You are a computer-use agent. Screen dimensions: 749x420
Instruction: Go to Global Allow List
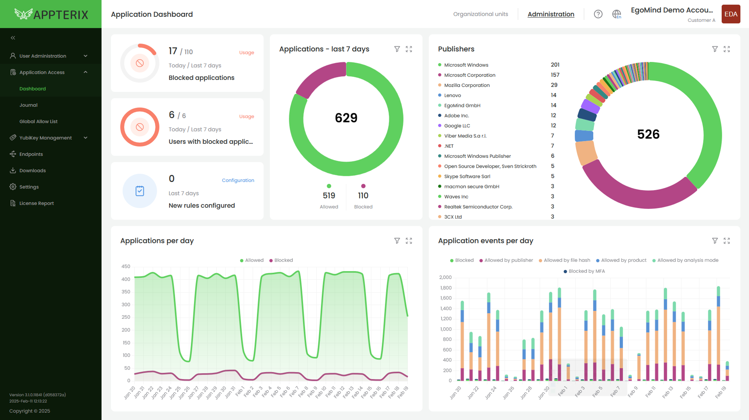click(x=39, y=121)
